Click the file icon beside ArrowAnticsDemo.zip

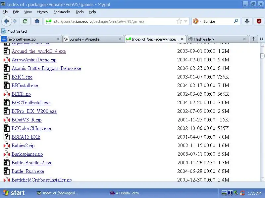pyautogui.click(x=7, y=60)
